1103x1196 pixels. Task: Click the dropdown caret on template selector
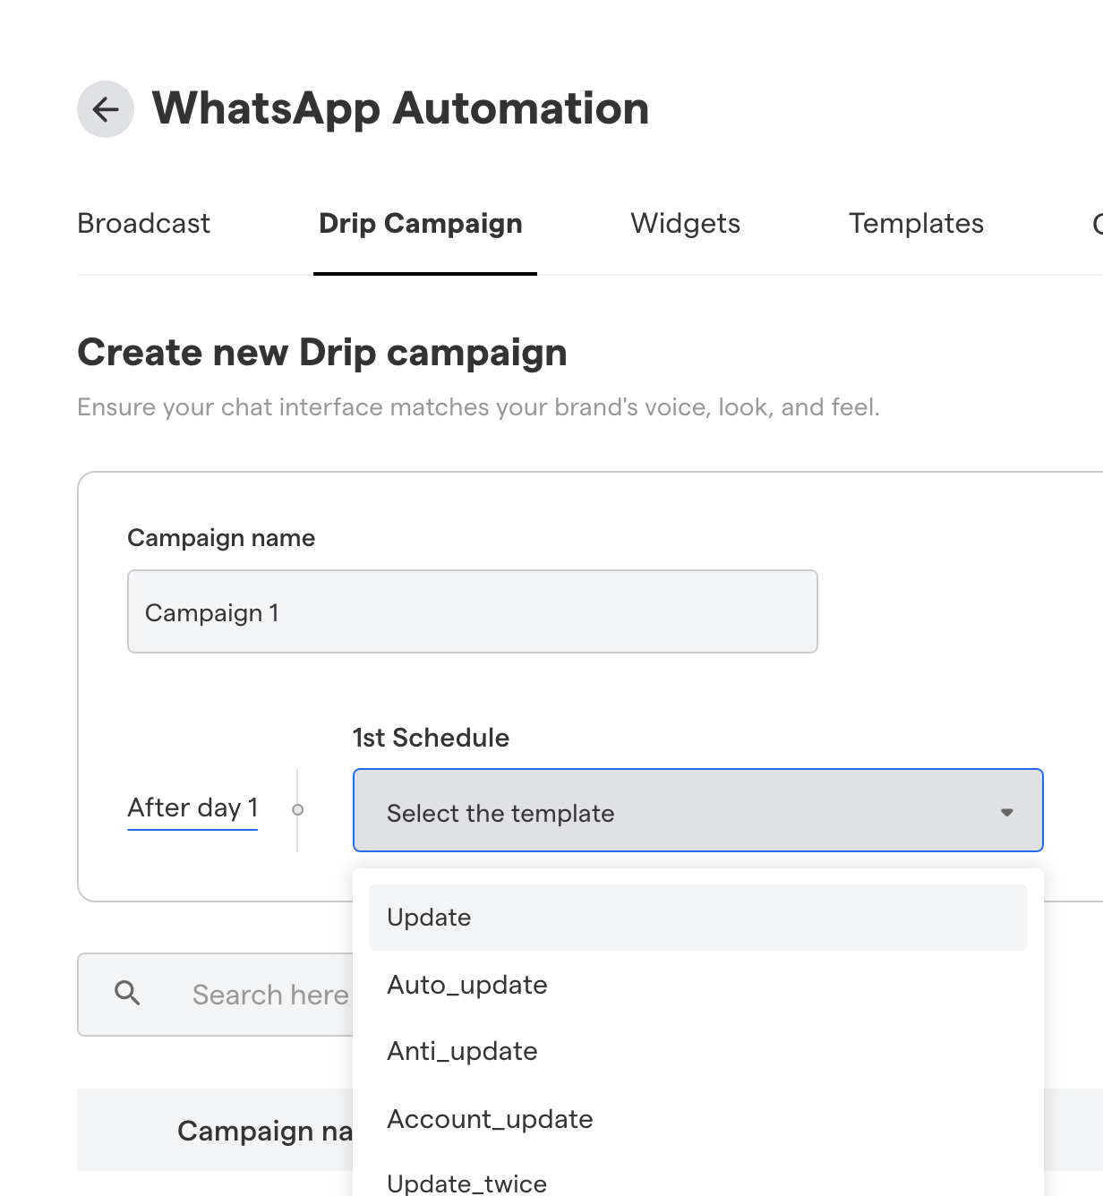click(1006, 813)
